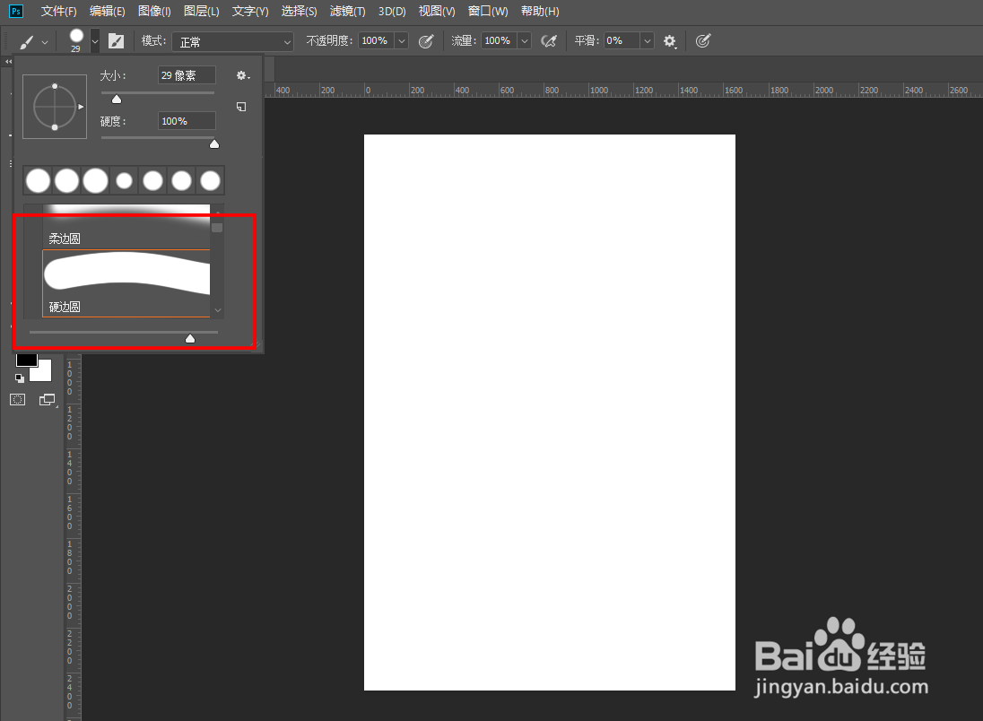The height and width of the screenshot is (721, 983).
Task: Collapse the brush preset picker arrow
Action: [x=95, y=41]
